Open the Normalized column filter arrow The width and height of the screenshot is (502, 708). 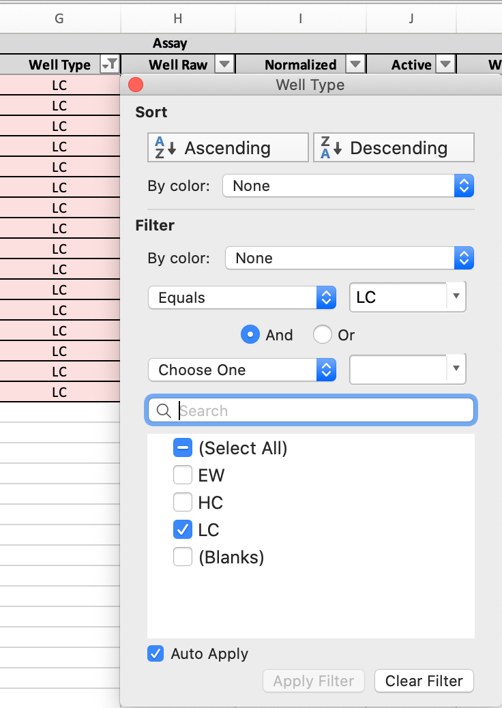355,64
